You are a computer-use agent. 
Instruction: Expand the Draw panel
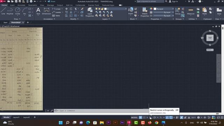pos(17,19)
